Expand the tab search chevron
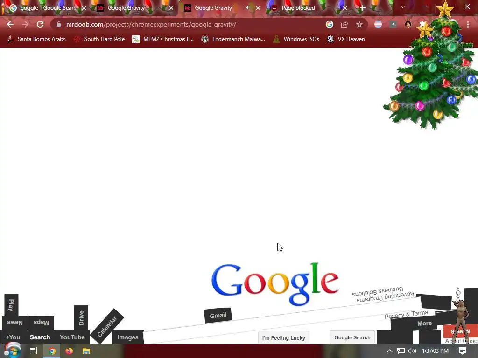Image resolution: width=478 pixels, height=358 pixels. pos(403,7)
